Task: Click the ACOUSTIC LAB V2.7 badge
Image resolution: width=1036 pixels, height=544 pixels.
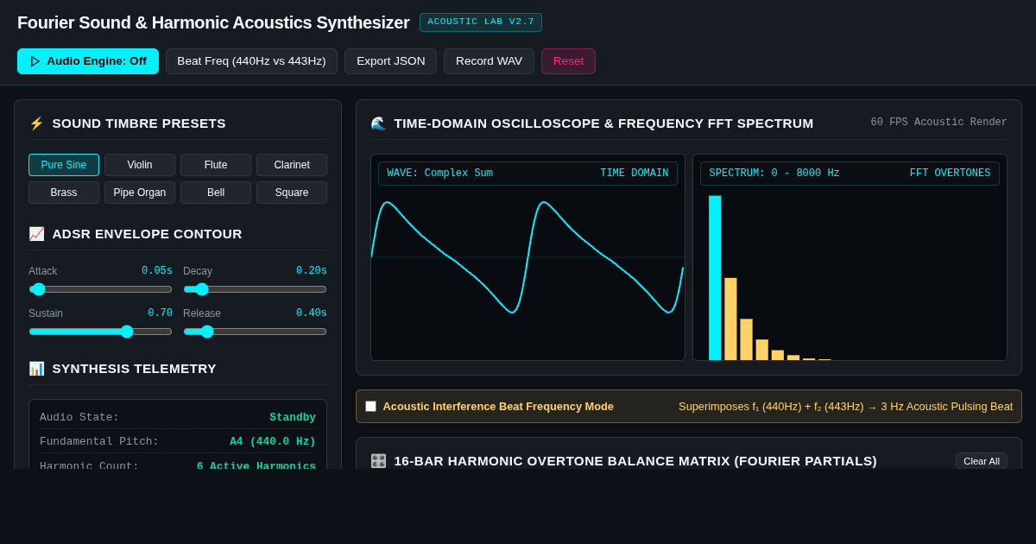Action: 481,22
